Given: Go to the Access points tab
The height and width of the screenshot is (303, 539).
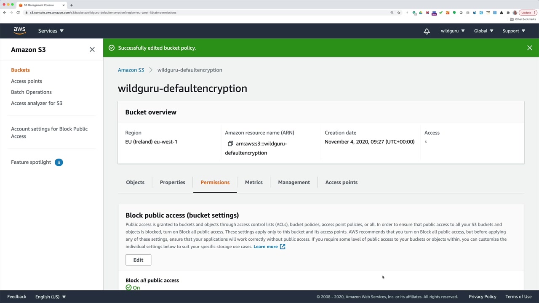Looking at the screenshot, I should click(342, 182).
